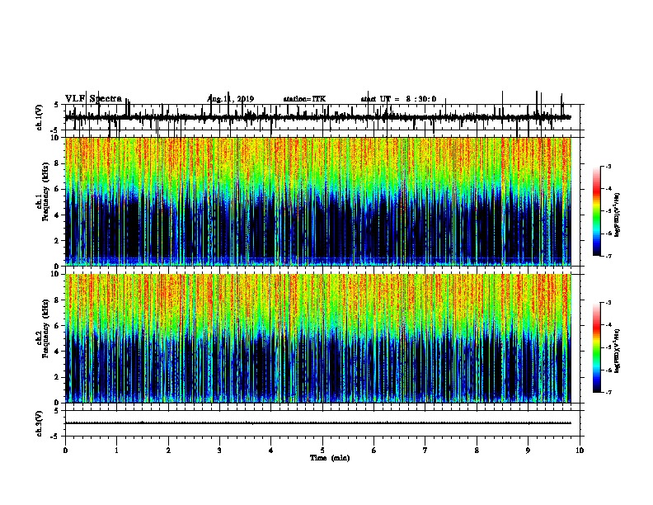This screenshot has width=653, height=505.
Task: Click the "-5" tick on ch.3(V) axis
Action: (55, 437)
